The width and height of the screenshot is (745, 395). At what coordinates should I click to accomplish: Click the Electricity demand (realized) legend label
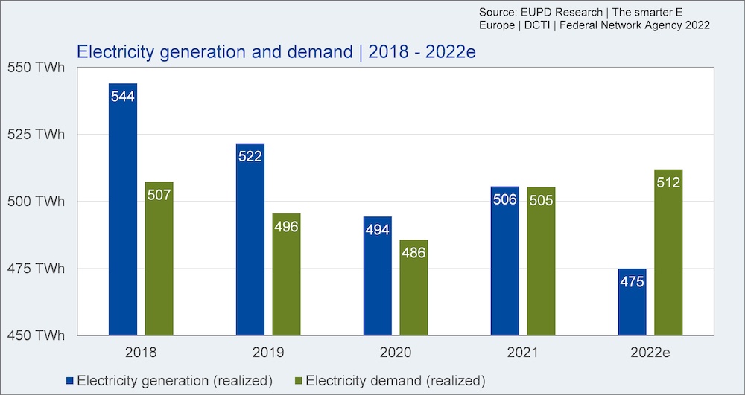(x=396, y=380)
